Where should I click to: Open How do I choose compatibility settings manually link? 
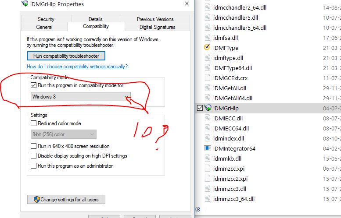78,67
